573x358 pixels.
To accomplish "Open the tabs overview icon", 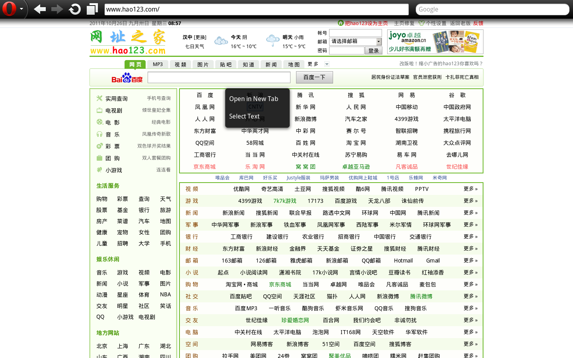I will [92, 9].
